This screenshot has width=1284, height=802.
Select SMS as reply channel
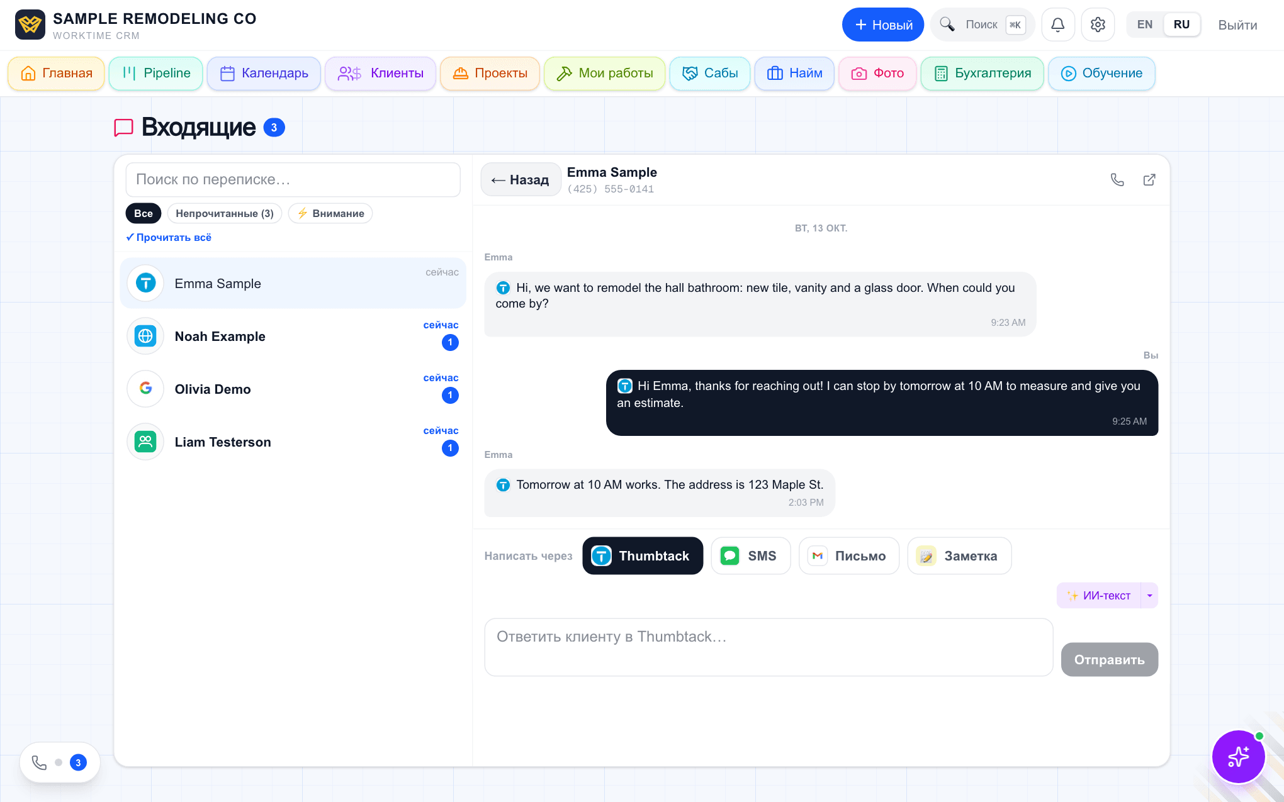tap(751, 556)
